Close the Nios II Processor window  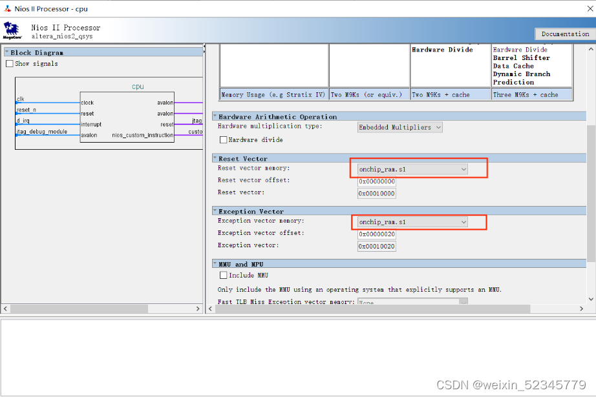(590, 8)
